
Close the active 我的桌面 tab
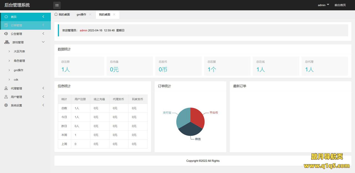click(x=114, y=14)
